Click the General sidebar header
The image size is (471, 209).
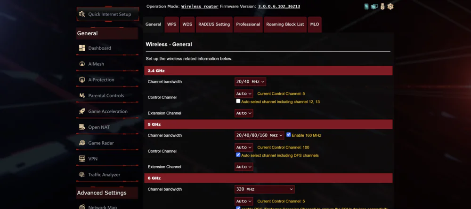(107, 33)
